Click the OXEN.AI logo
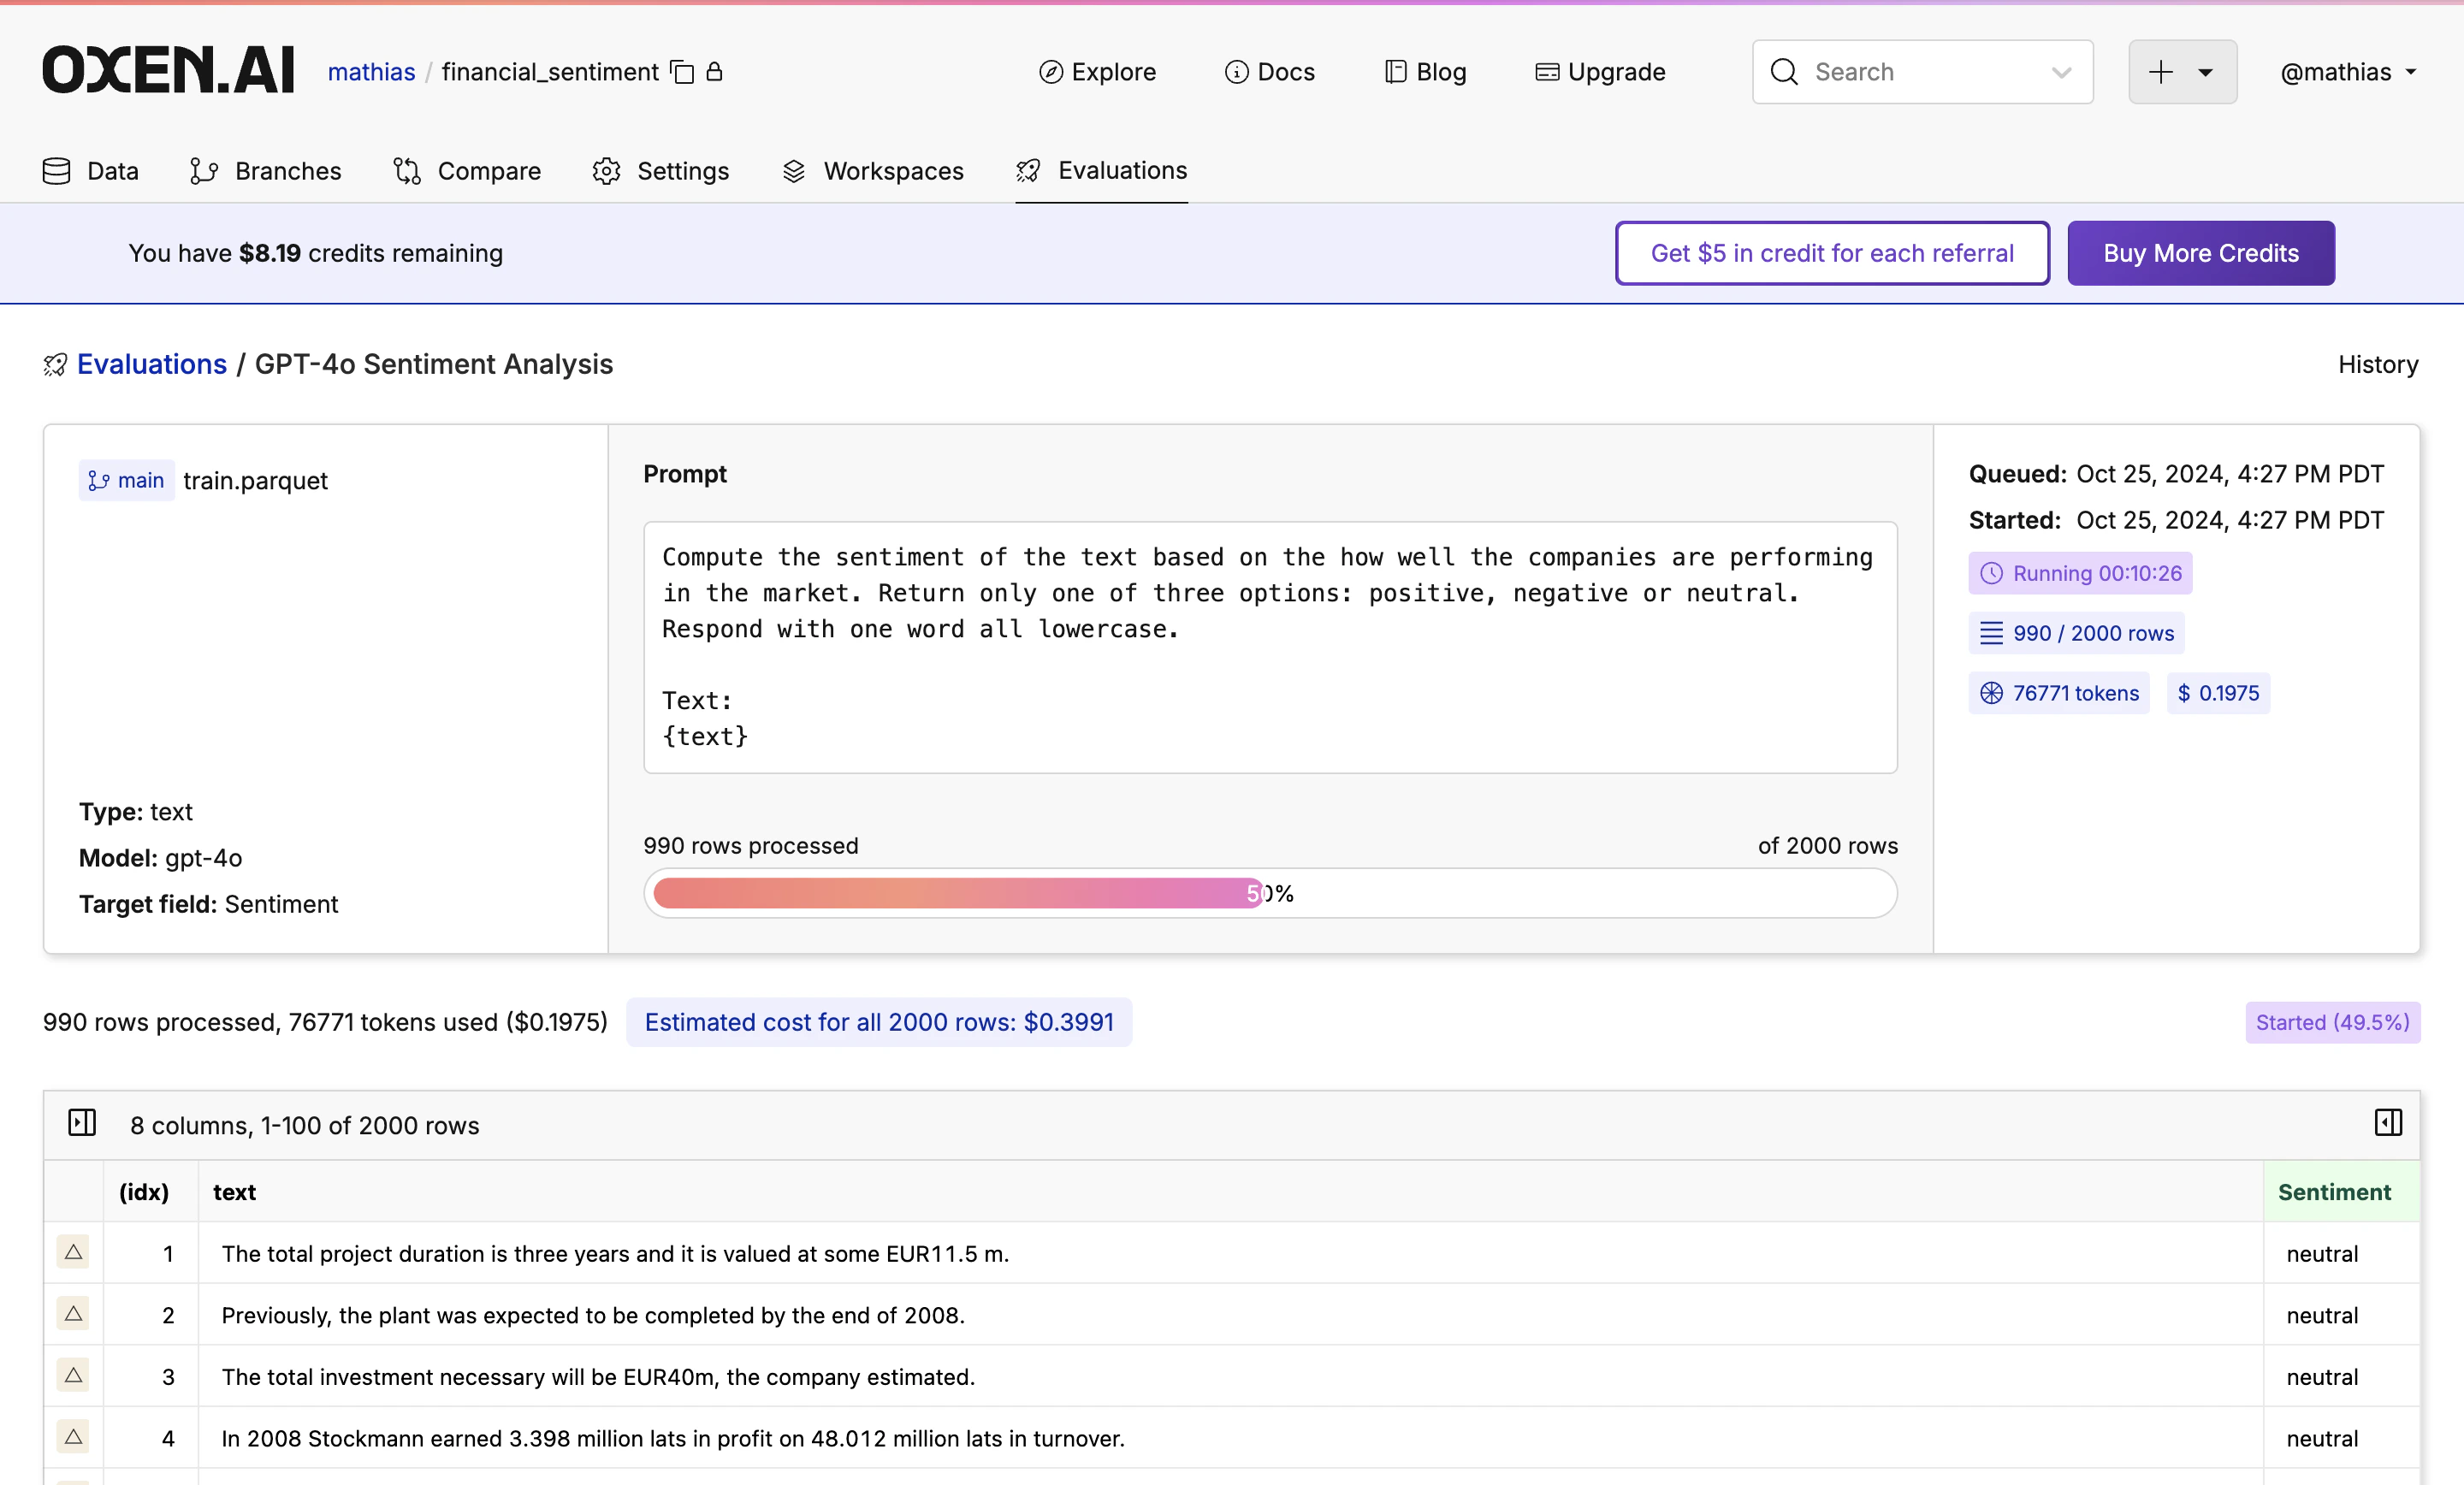Image resolution: width=2464 pixels, height=1485 pixels. [x=168, y=71]
